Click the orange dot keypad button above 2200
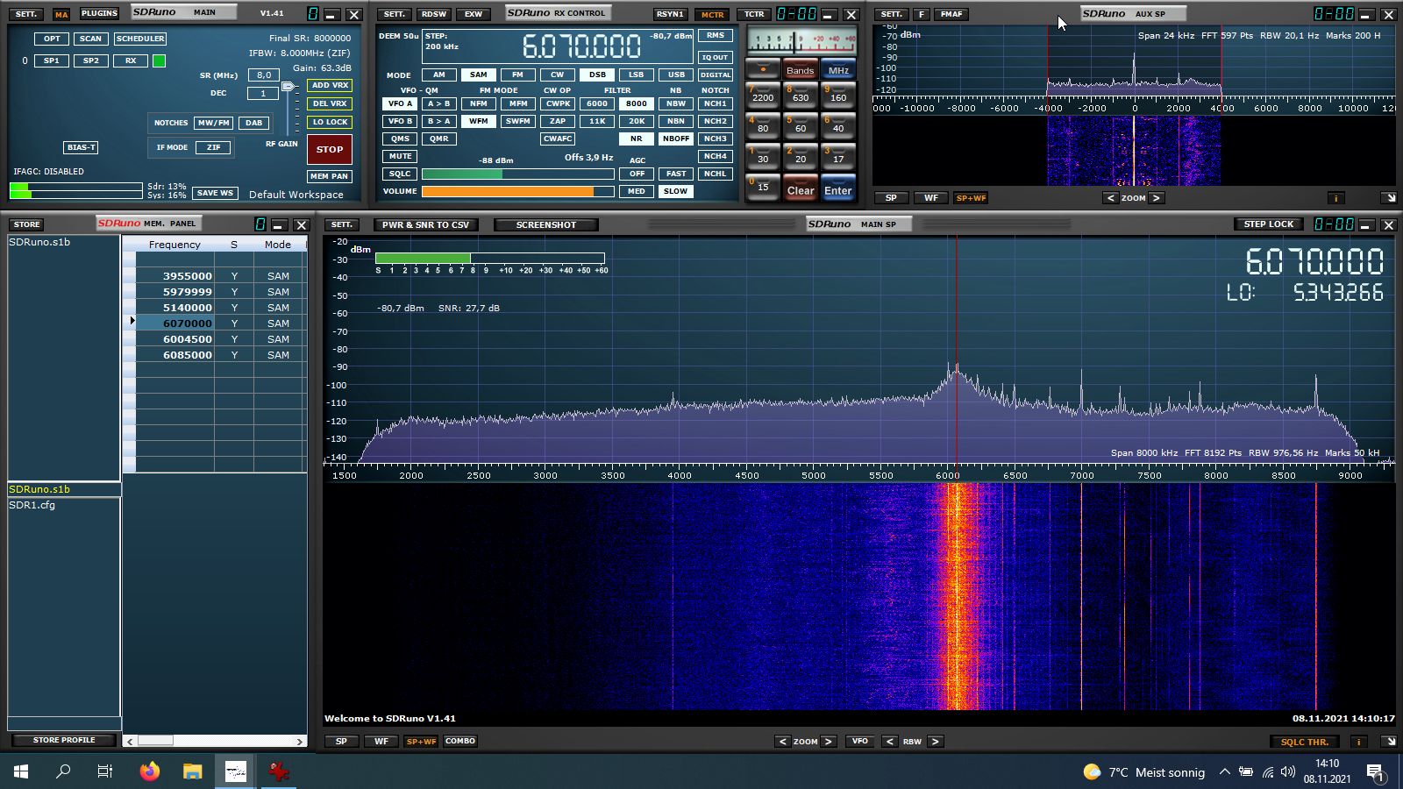 point(762,69)
